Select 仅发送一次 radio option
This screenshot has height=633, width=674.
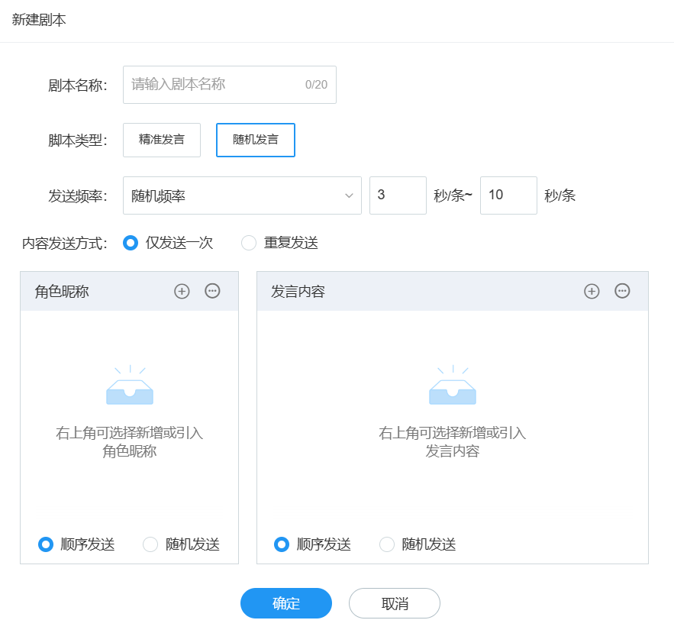coord(131,243)
